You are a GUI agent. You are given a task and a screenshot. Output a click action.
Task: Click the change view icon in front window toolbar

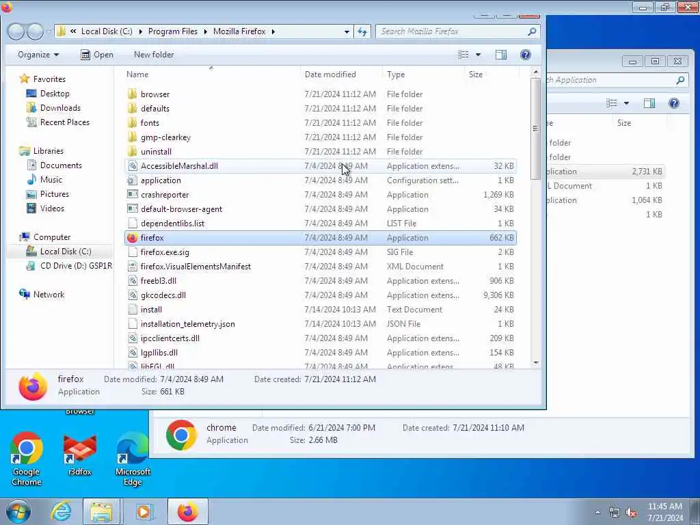pyautogui.click(x=463, y=55)
